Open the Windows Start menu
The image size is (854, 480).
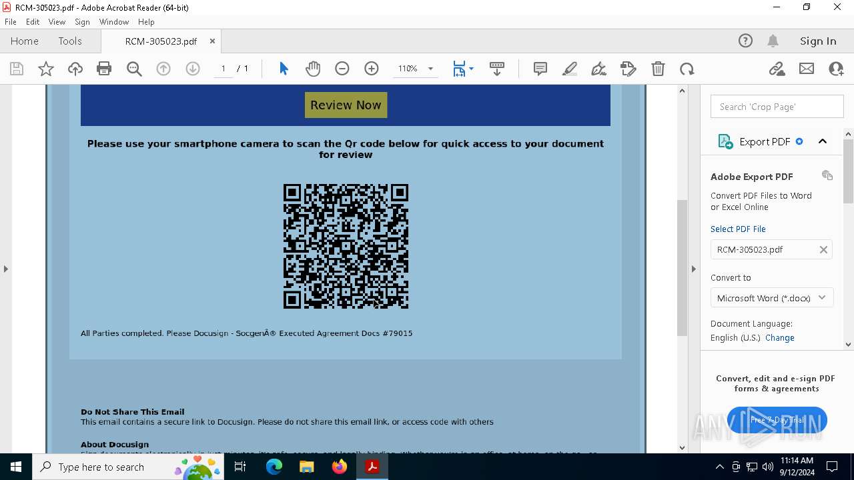coord(16,467)
